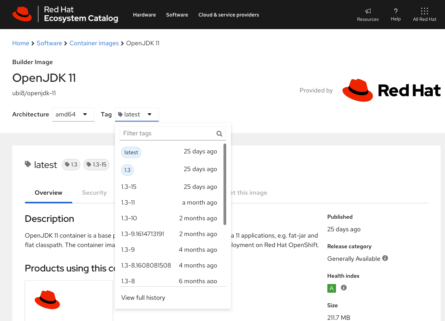
Task: Click the View full history link
Action: [x=143, y=297]
